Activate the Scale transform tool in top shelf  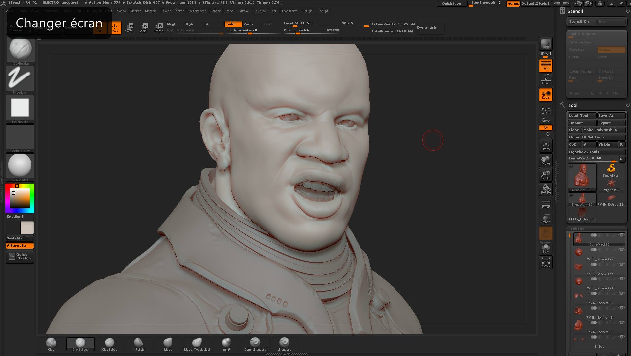143,27
